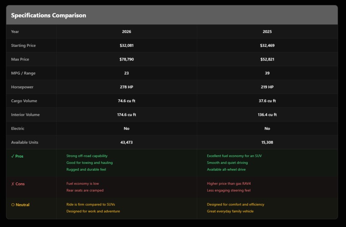Select the Pros section label
This screenshot has height=227, width=346.
[19, 156]
